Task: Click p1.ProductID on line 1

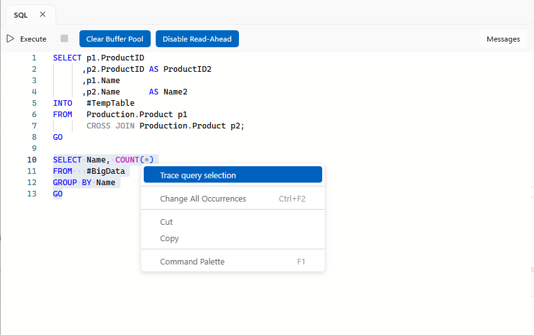Action: [115, 58]
